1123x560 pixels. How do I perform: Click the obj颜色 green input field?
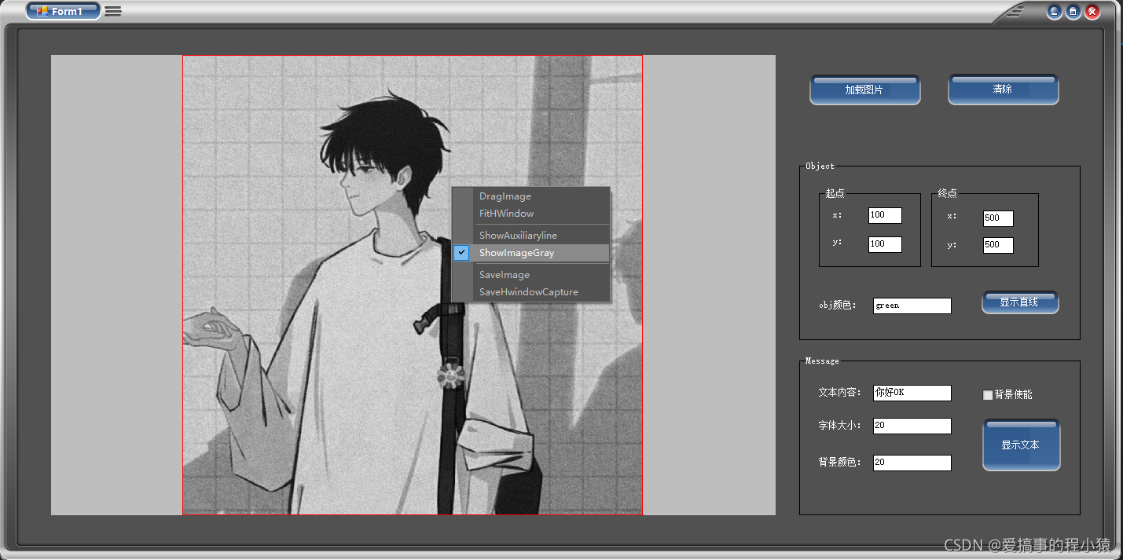912,306
